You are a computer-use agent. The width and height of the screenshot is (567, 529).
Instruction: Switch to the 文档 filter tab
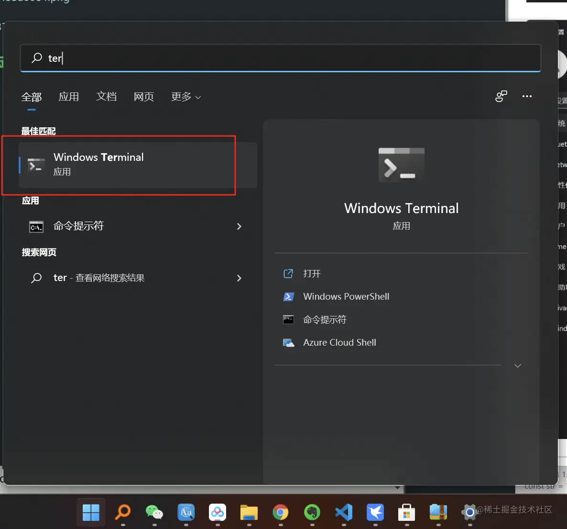click(x=106, y=96)
